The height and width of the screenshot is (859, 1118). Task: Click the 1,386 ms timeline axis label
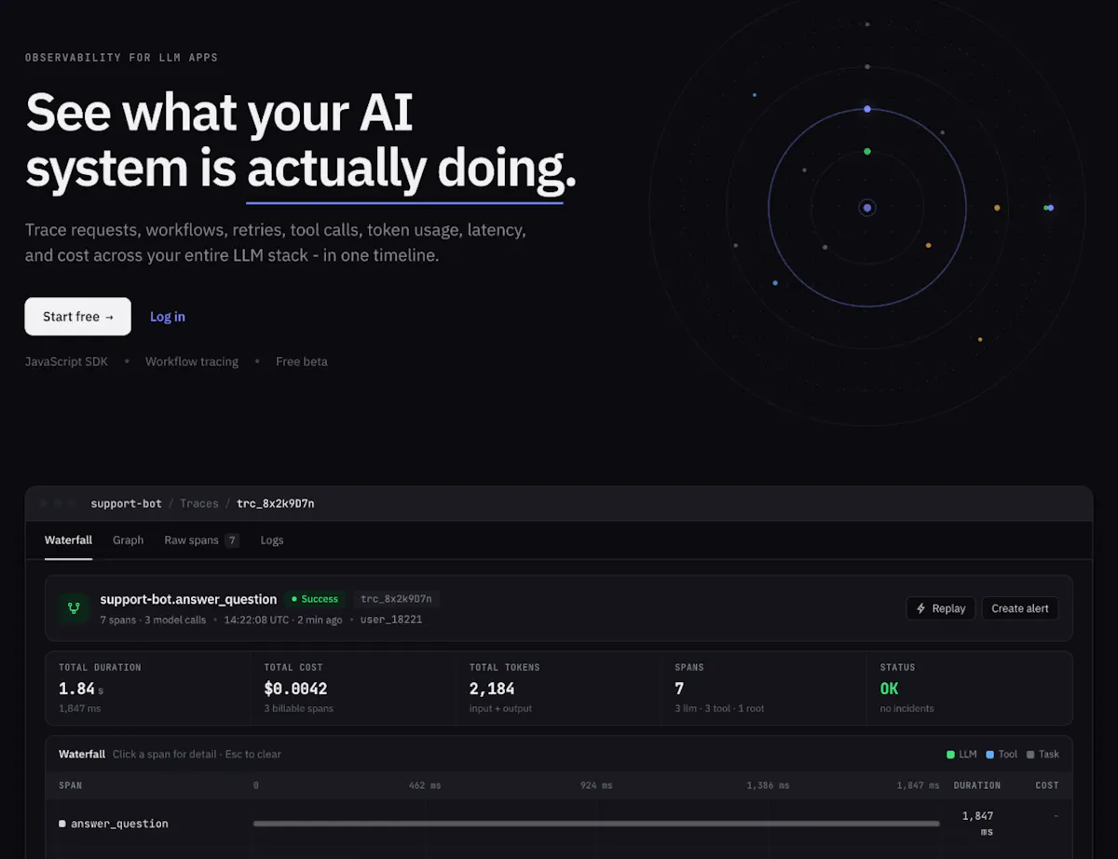pyautogui.click(x=768, y=785)
